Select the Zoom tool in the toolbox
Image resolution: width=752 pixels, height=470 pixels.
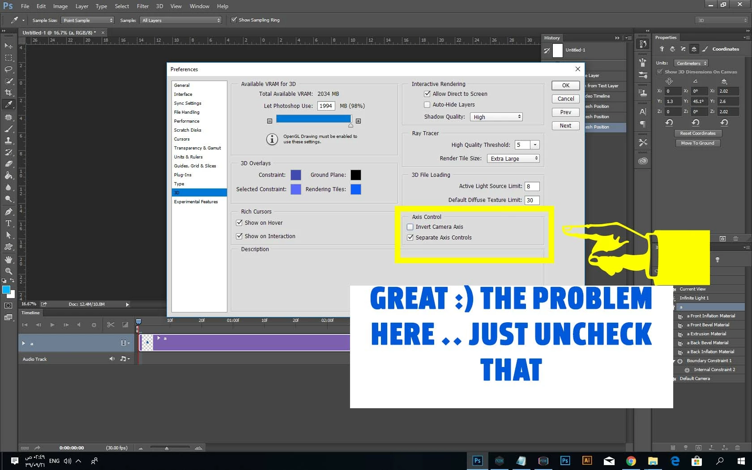(9, 271)
